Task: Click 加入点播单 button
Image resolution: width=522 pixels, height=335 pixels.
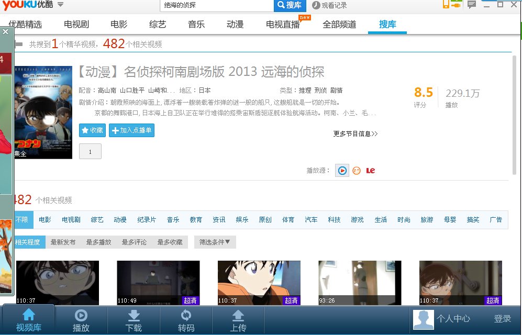Action: pos(131,130)
